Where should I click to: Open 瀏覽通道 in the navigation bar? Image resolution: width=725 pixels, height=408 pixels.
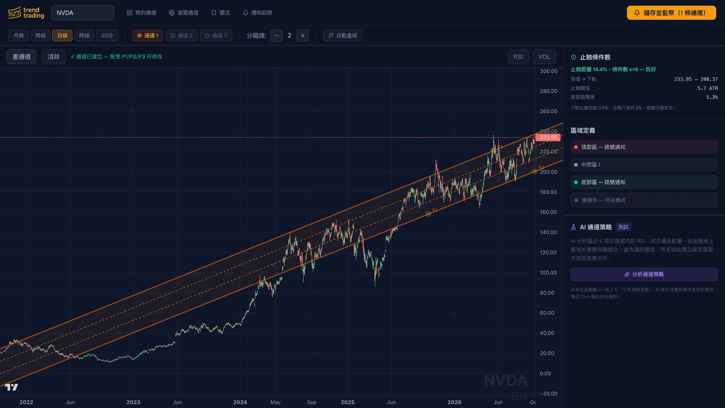click(x=184, y=13)
